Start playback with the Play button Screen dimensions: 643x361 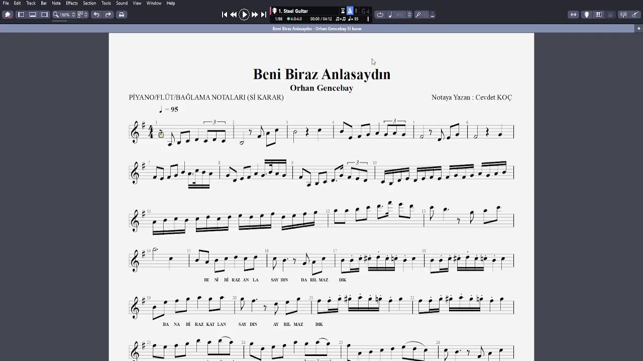click(244, 15)
